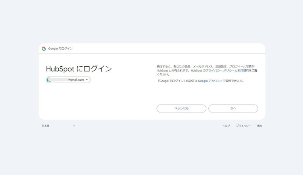Open the ヘルプ footer link
This screenshot has width=303, height=175.
point(226,126)
